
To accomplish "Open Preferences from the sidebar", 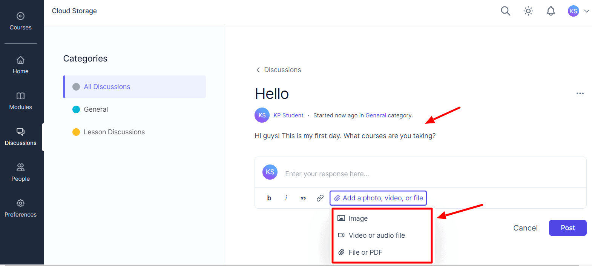I will (20, 209).
